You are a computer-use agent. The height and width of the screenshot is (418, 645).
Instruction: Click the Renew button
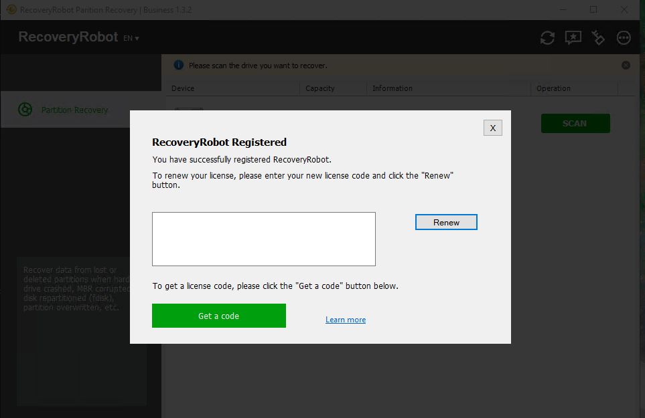(446, 222)
